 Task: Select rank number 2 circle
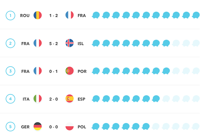click(11, 43)
